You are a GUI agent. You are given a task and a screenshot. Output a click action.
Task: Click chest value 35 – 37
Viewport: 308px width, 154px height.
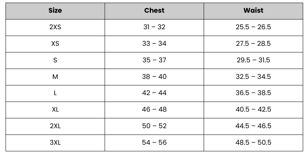pyautogui.click(x=154, y=60)
